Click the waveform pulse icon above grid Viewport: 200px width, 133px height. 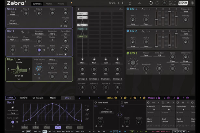[121, 9]
